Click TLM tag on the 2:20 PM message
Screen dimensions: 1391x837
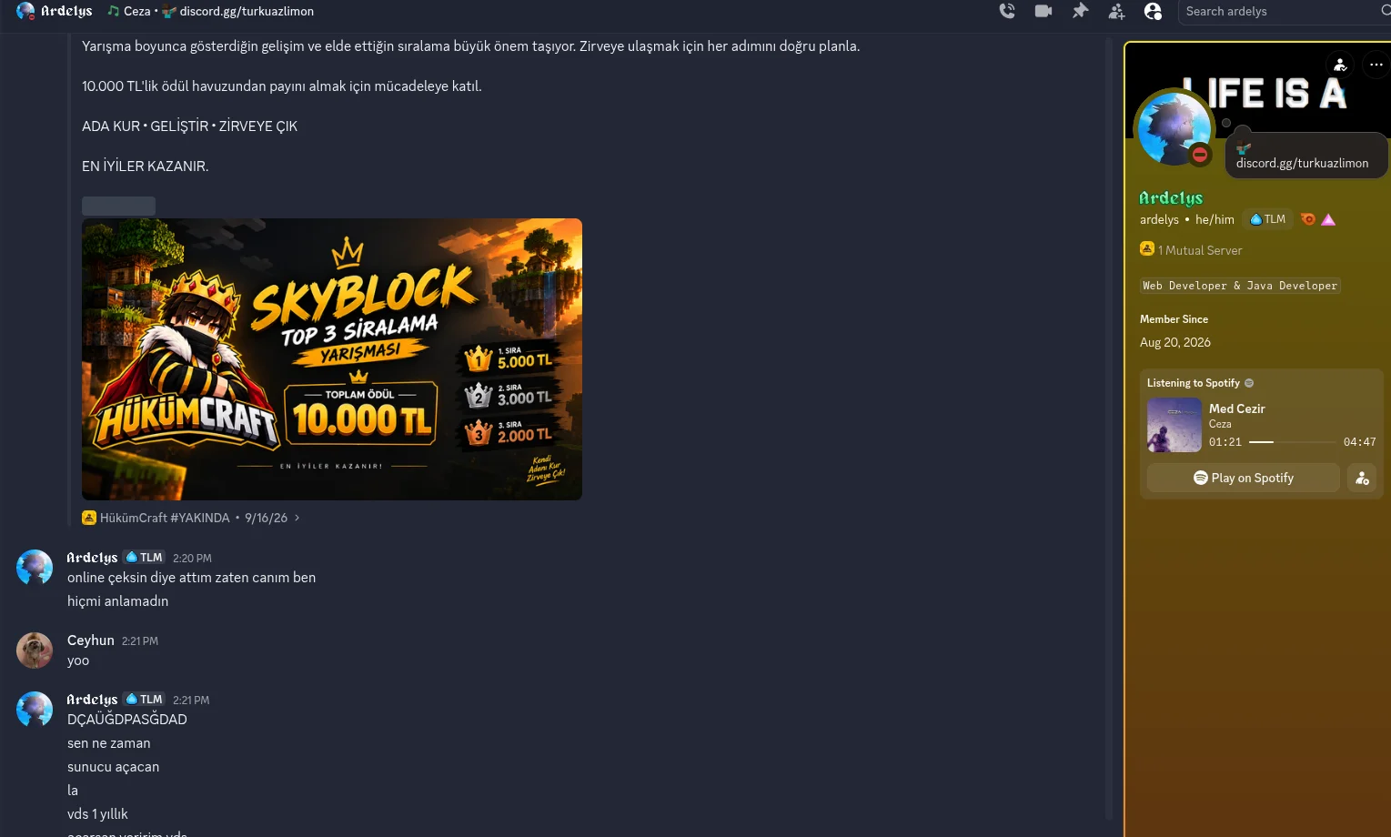(x=144, y=557)
